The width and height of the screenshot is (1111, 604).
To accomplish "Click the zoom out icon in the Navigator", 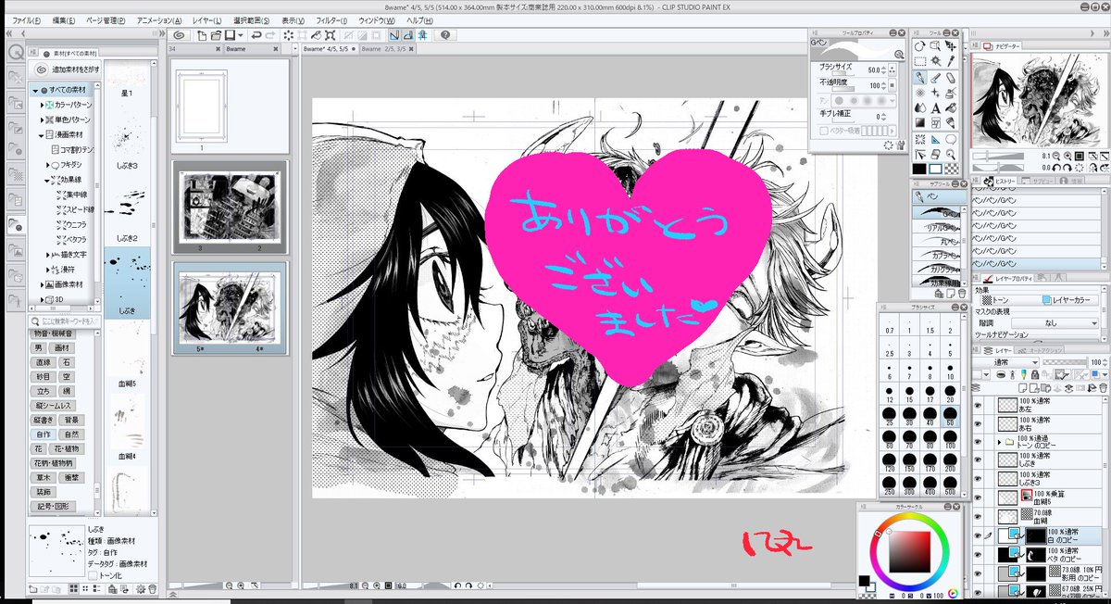I will 1055,156.
